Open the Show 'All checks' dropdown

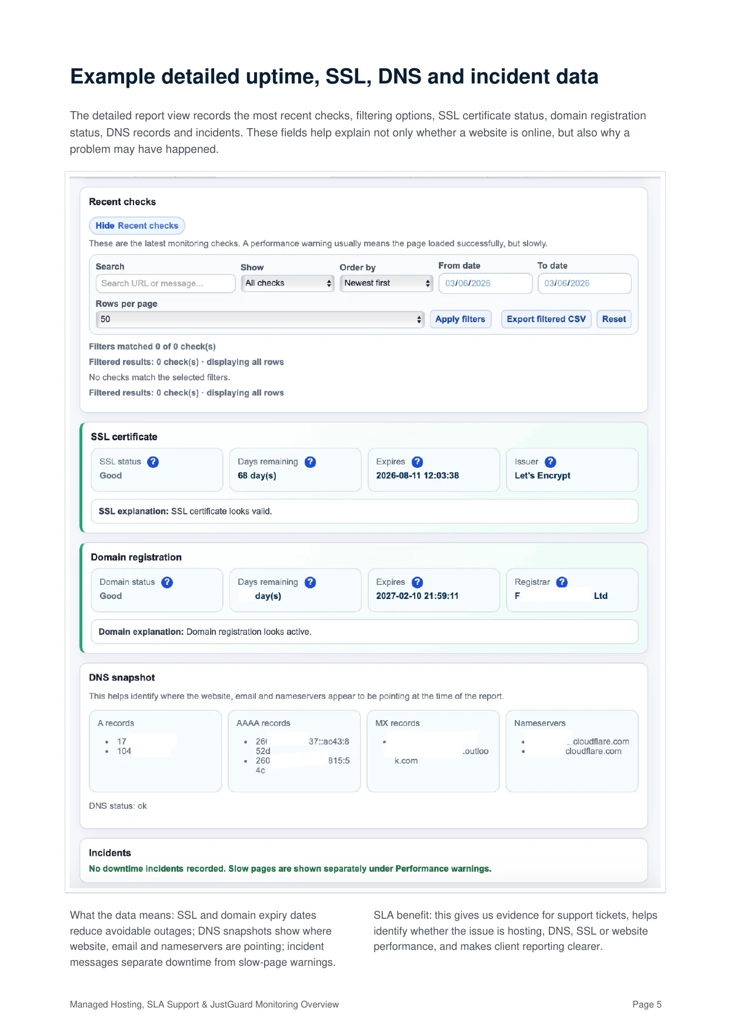click(x=288, y=283)
